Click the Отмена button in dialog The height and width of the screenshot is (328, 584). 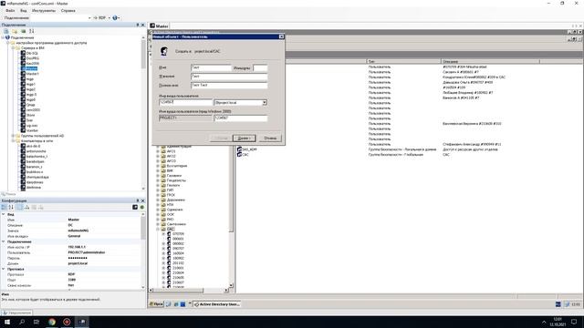click(x=270, y=138)
